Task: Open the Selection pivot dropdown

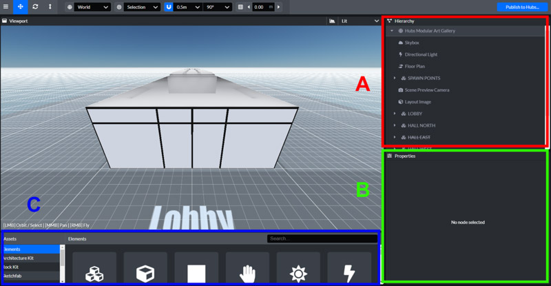Action: click(x=142, y=7)
